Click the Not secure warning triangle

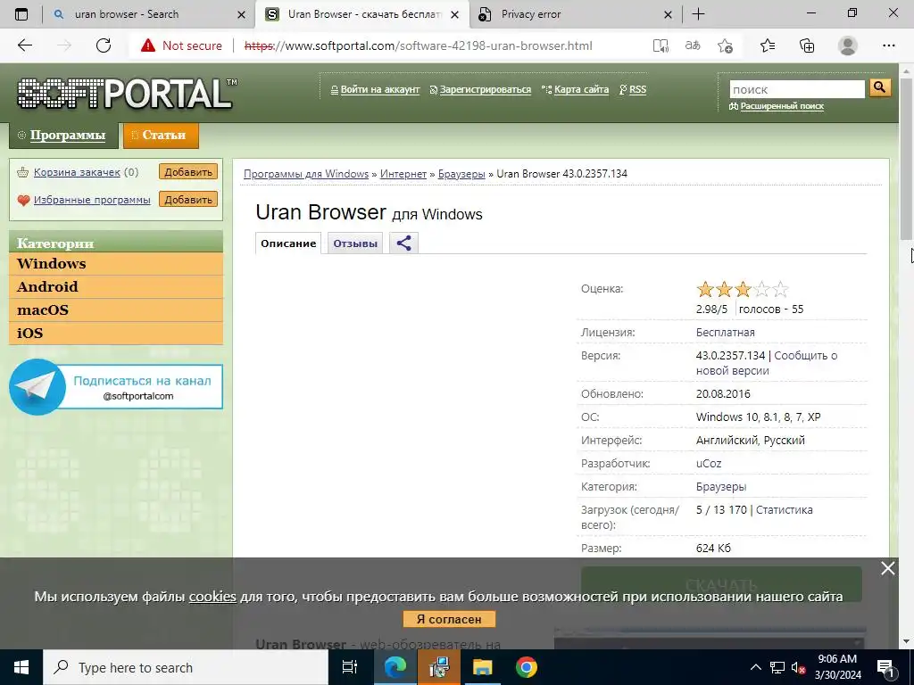click(148, 45)
